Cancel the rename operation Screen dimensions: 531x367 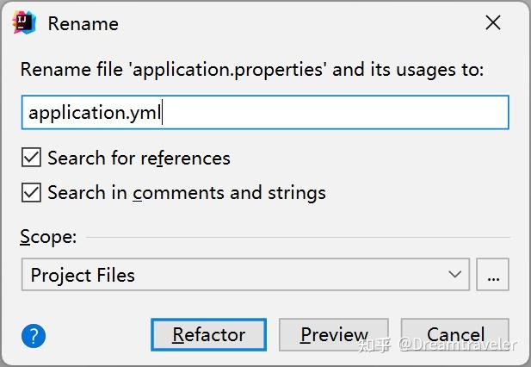(x=454, y=335)
